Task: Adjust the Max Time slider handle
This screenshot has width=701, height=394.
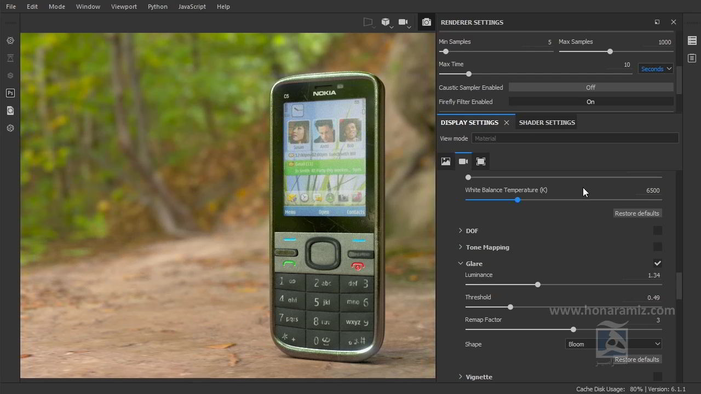Action: 469,74
